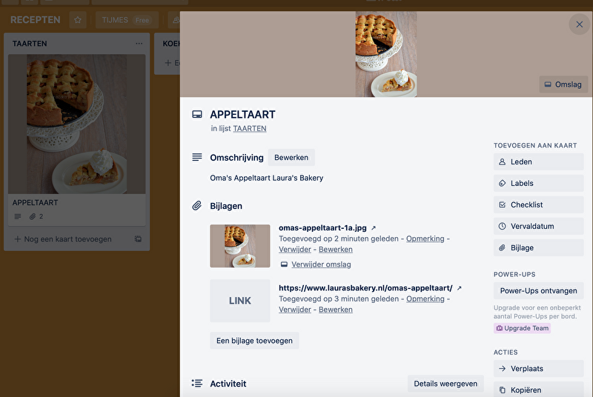593x397 pixels.
Task: Click Een bijlage toevoegen button
Action: click(x=254, y=341)
